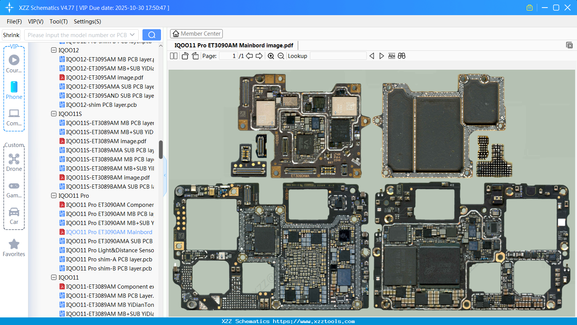Toggle the Abi case-matching option in lookup bar
Image resolution: width=577 pixels, height=325 pixels.
coord(391,56)
